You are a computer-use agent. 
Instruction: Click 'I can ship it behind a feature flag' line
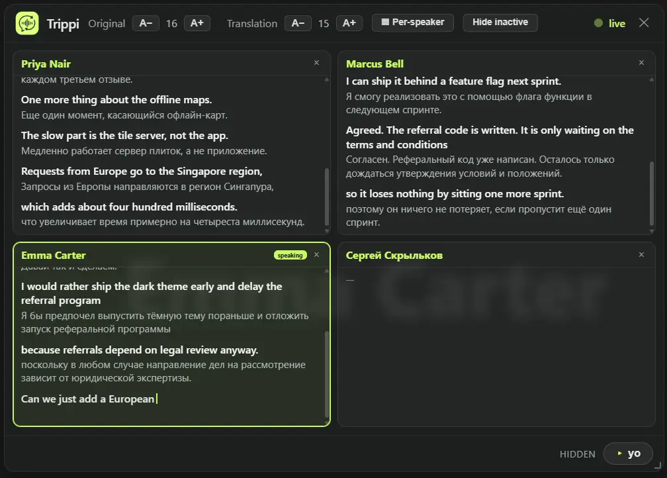(x=453, y=81)
